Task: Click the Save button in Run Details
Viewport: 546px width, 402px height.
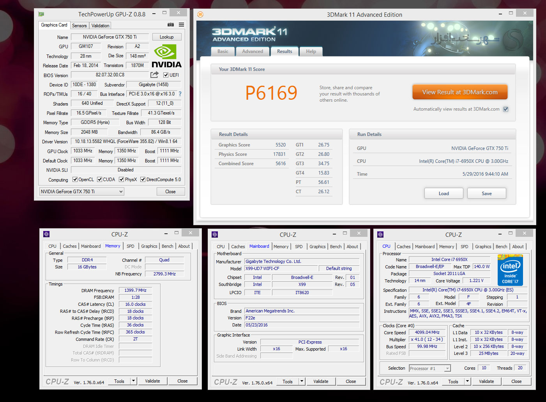Action: [486, 194]
